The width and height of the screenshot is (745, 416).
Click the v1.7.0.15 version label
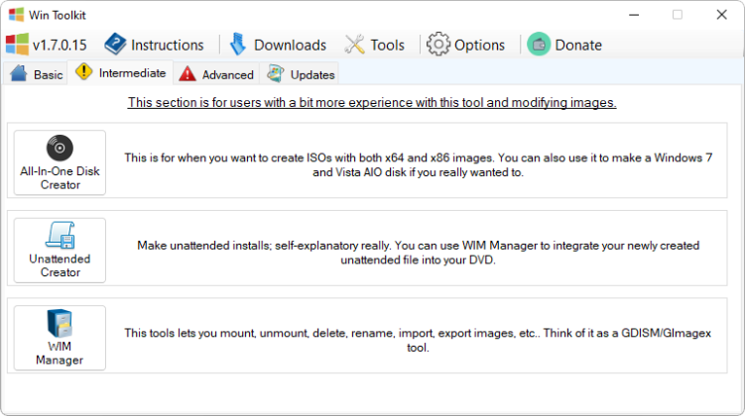coord(60,45)
